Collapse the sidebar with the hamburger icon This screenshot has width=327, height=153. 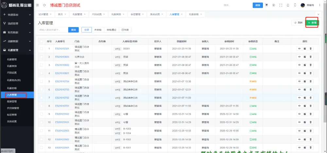coord(37,5)
